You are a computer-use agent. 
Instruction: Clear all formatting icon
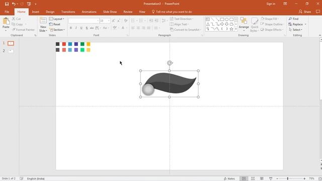pyautogui.click(x=126, y=21)
